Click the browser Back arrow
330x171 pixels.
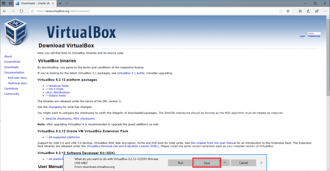5,11
